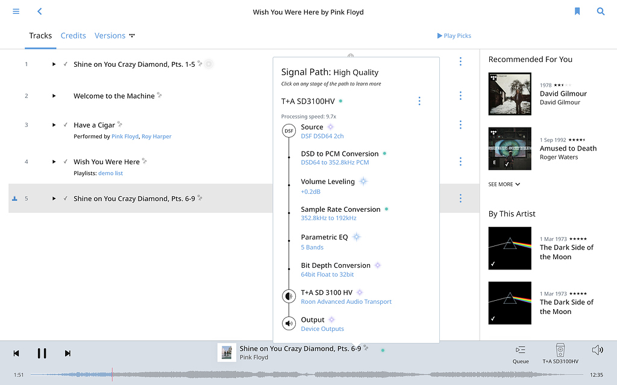
Task: Open the three-dot menu for track 5
Action: coord(460,199)
